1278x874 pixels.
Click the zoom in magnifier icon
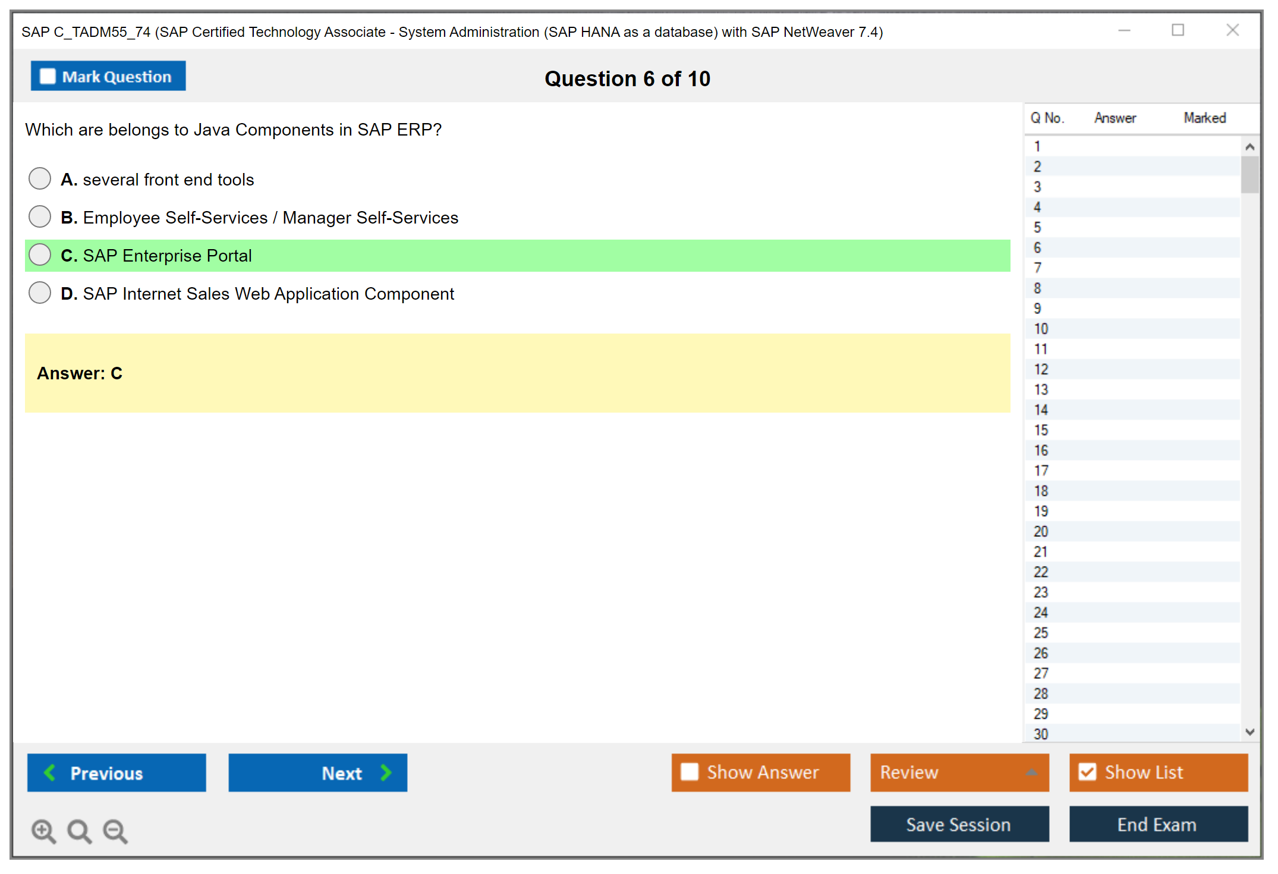[x=43, y=831]
